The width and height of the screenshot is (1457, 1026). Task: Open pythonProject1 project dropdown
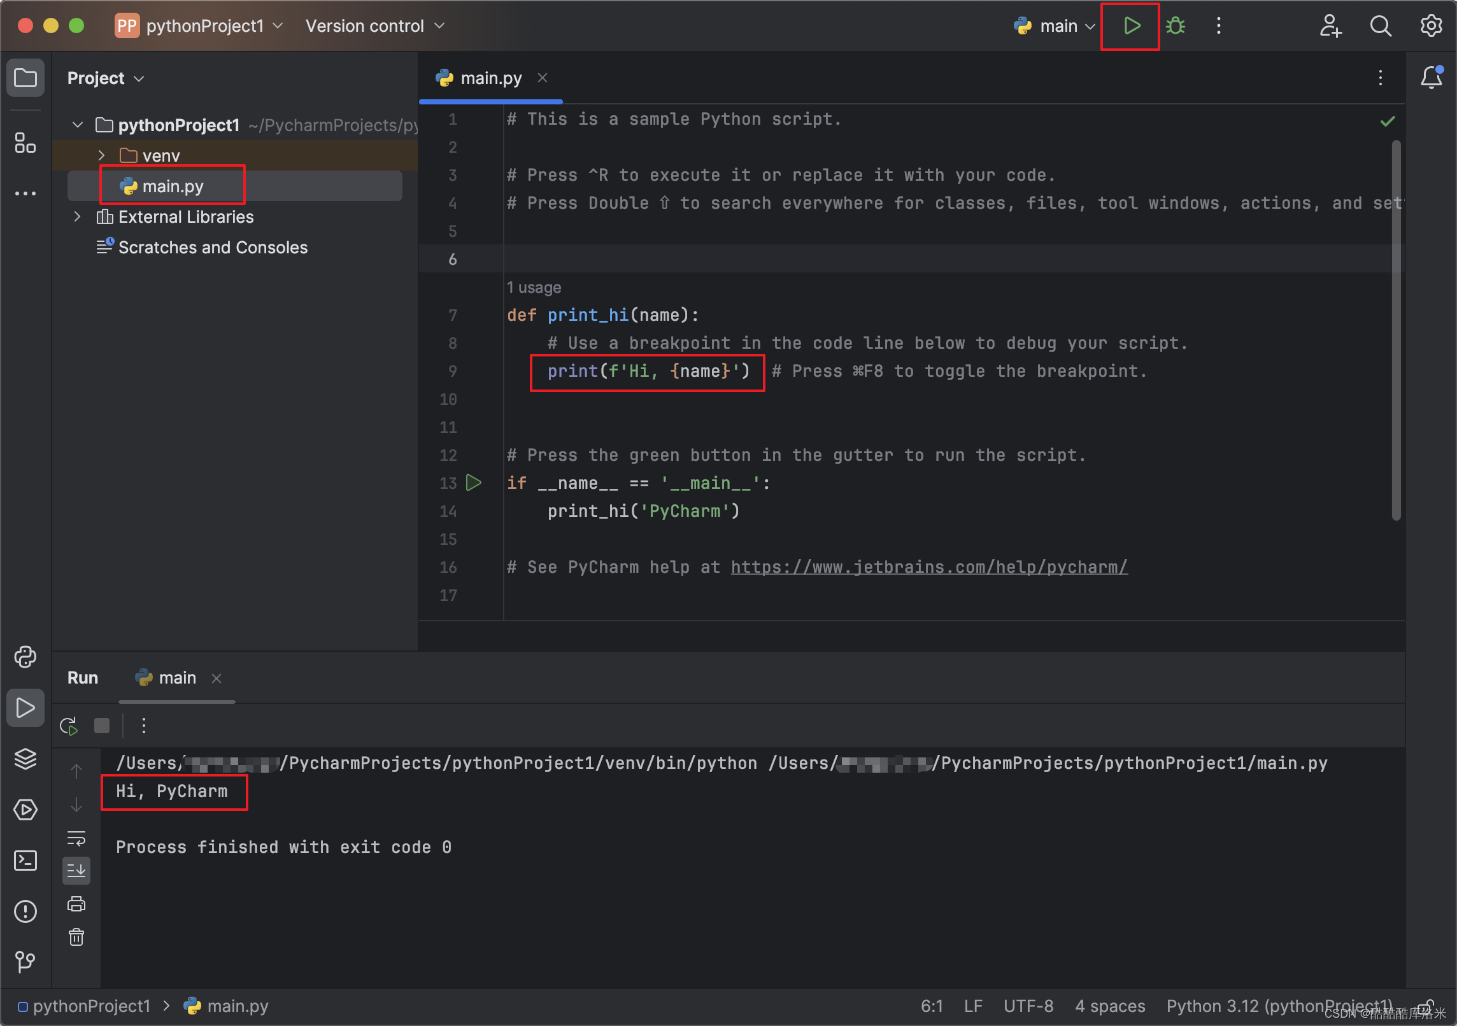coord(200,26)
